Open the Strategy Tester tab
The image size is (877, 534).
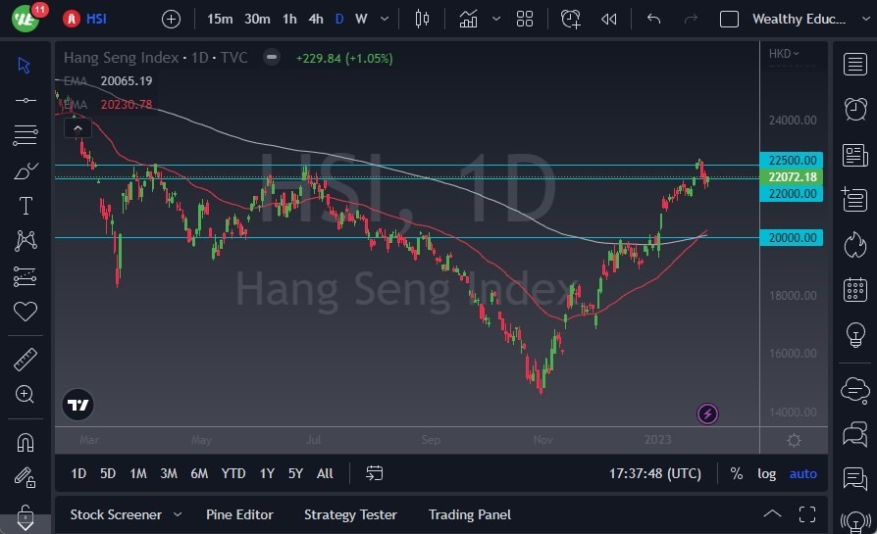click(350, 514)
